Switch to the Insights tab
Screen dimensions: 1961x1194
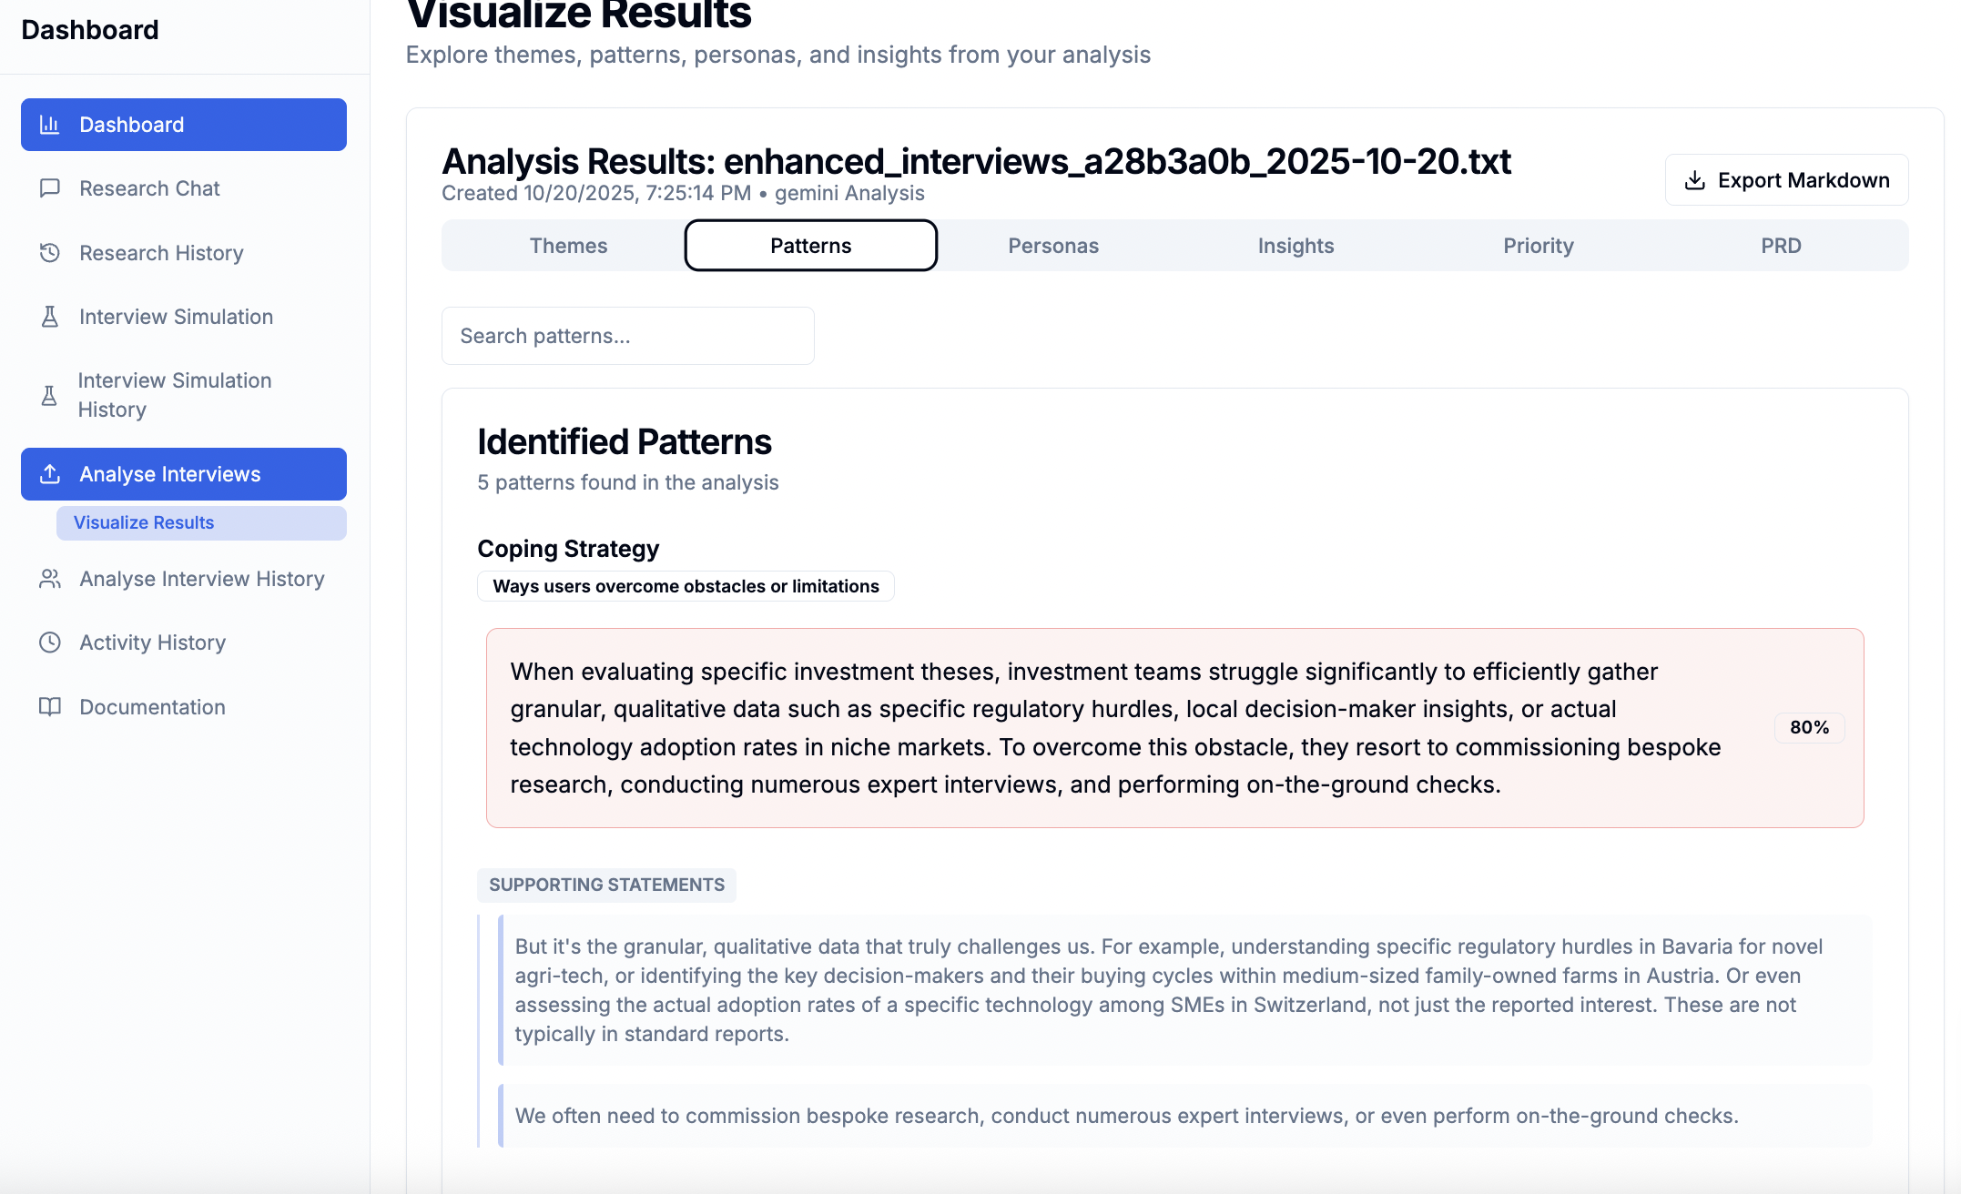pos(1295,245)
